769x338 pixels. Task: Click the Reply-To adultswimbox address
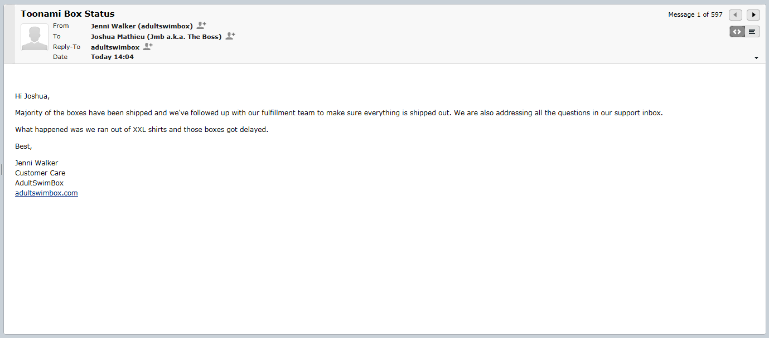click(115, 47)
